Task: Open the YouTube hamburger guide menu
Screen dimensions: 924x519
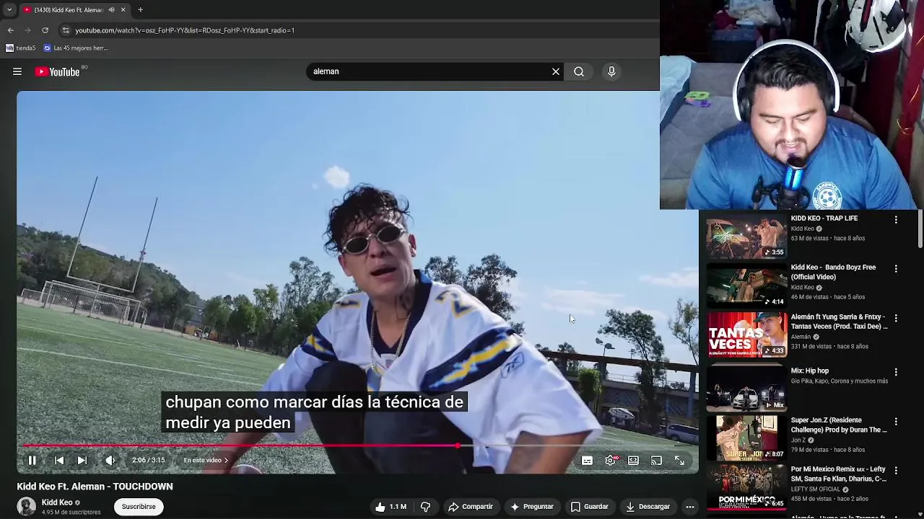Action: [x=17, y=71]
